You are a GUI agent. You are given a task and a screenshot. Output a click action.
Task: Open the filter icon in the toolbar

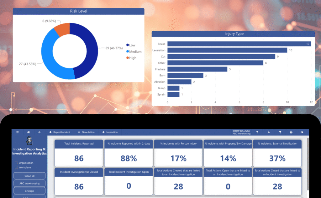280,132
